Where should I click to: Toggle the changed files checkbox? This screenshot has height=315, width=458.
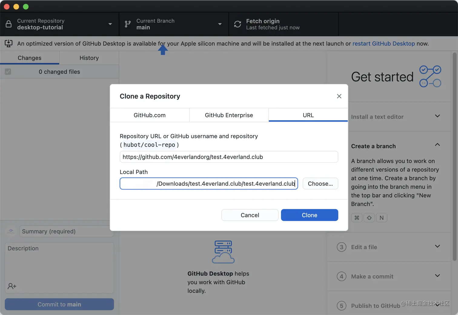point(8,72)
